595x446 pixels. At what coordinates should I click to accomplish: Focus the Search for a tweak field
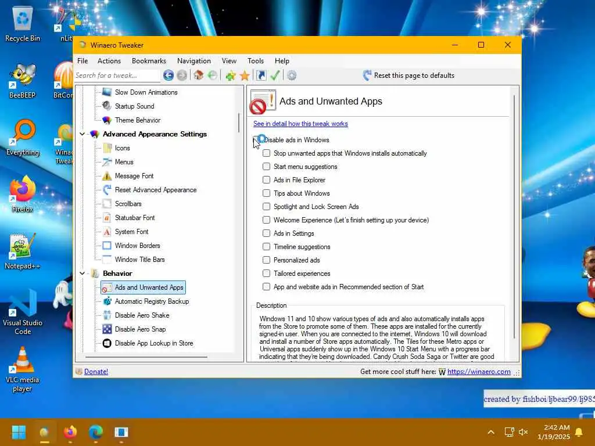coord(116,75)
